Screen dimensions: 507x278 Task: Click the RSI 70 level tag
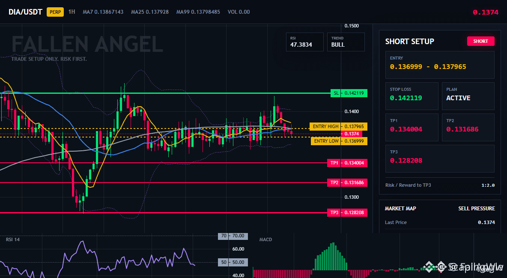233,236
